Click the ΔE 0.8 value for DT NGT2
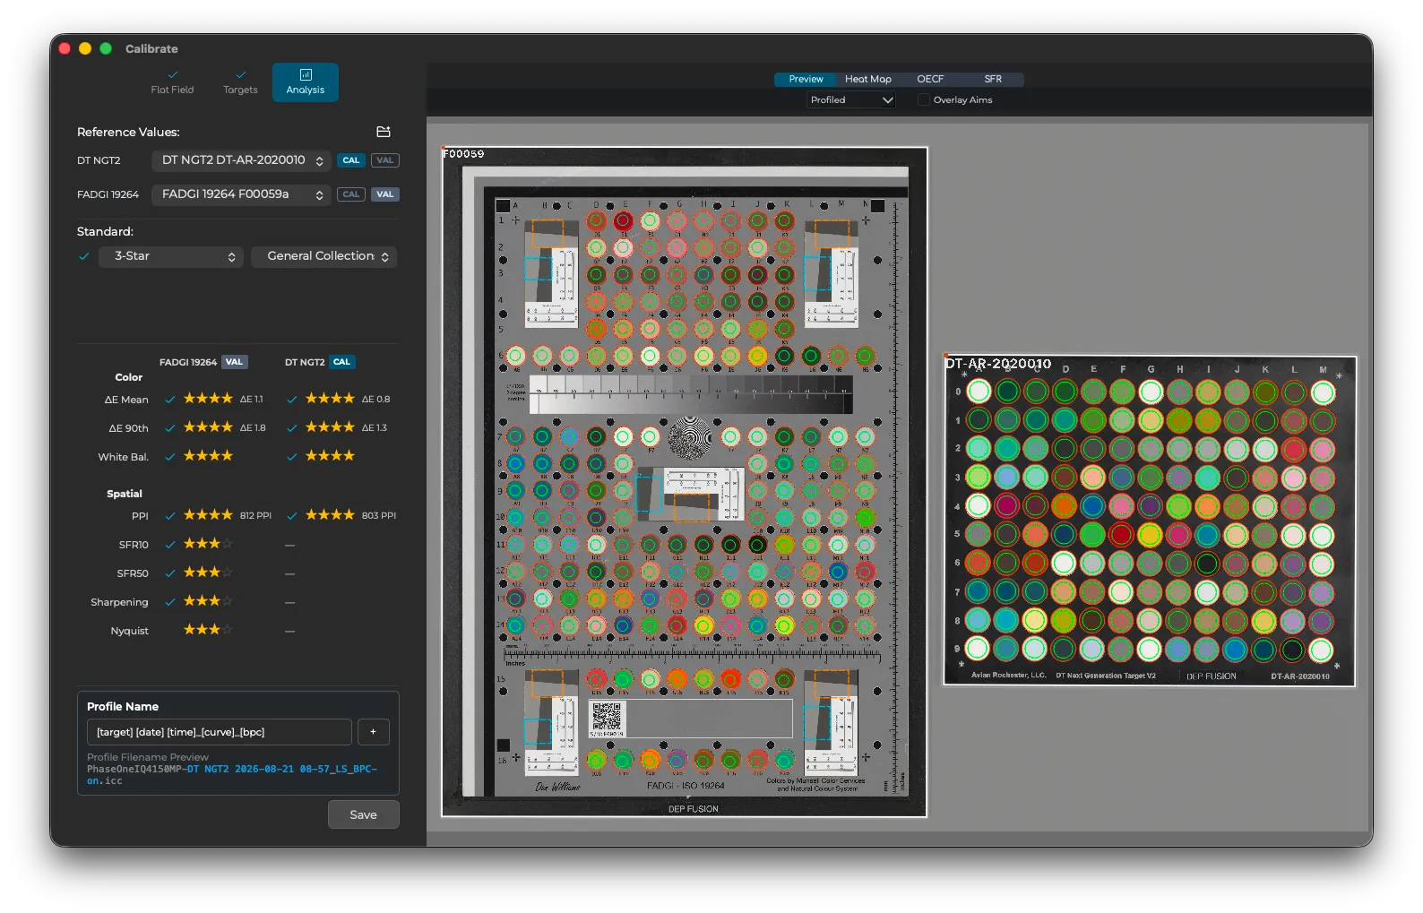The image size is (1423, 913). click(x=376, y=399)
